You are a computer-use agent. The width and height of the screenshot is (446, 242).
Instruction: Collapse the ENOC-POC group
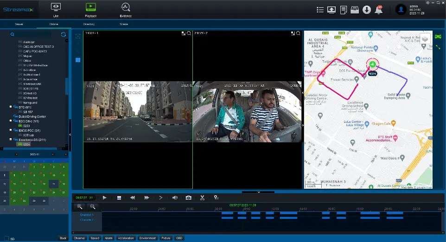point(10,130)
